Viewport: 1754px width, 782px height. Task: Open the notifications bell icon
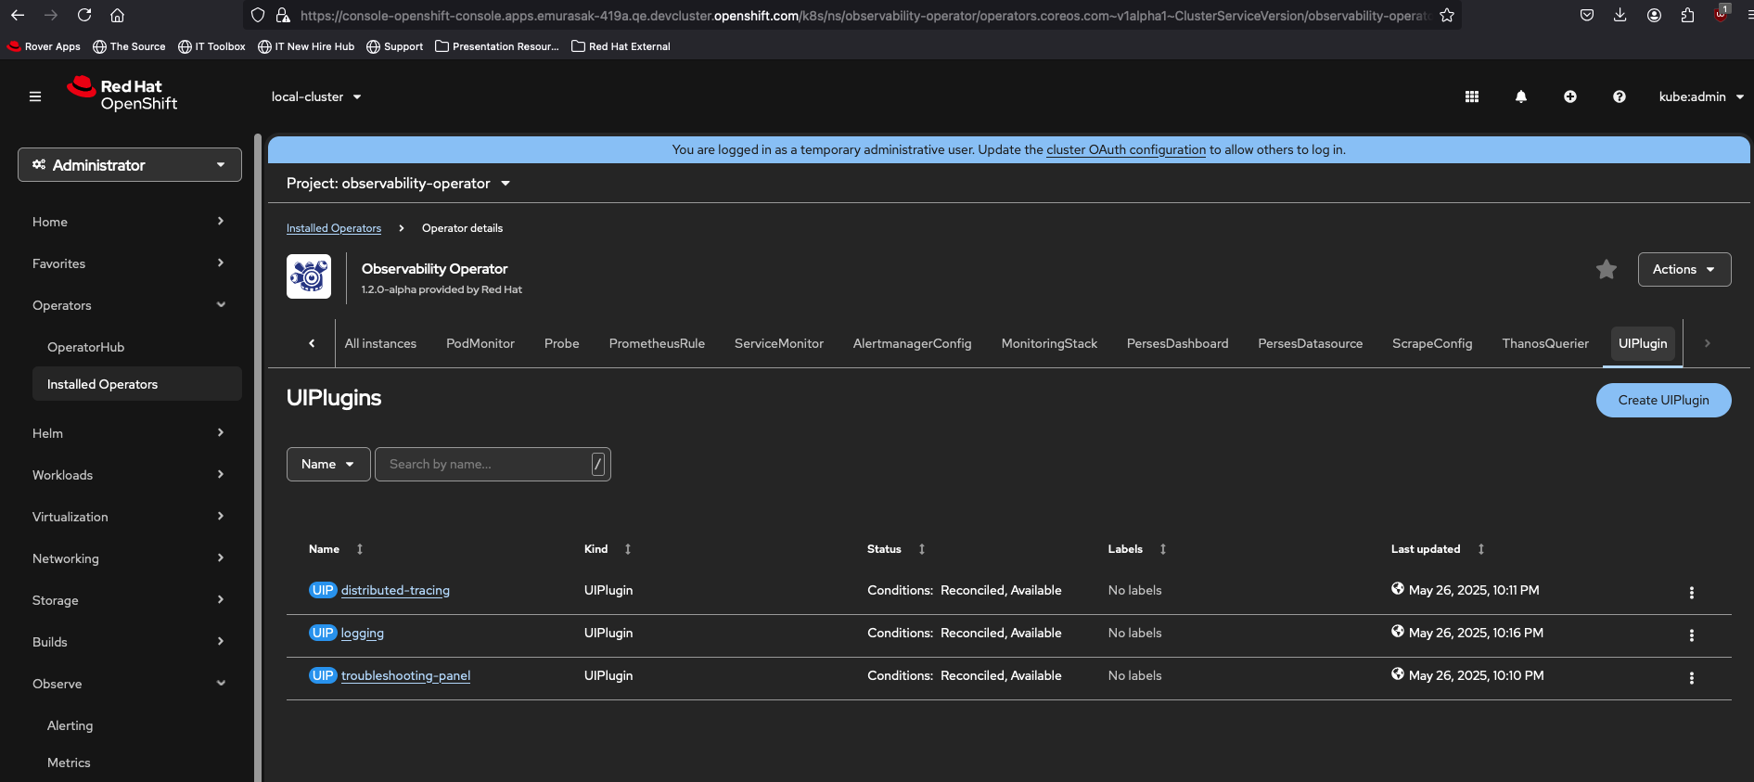coord(1520,96)
